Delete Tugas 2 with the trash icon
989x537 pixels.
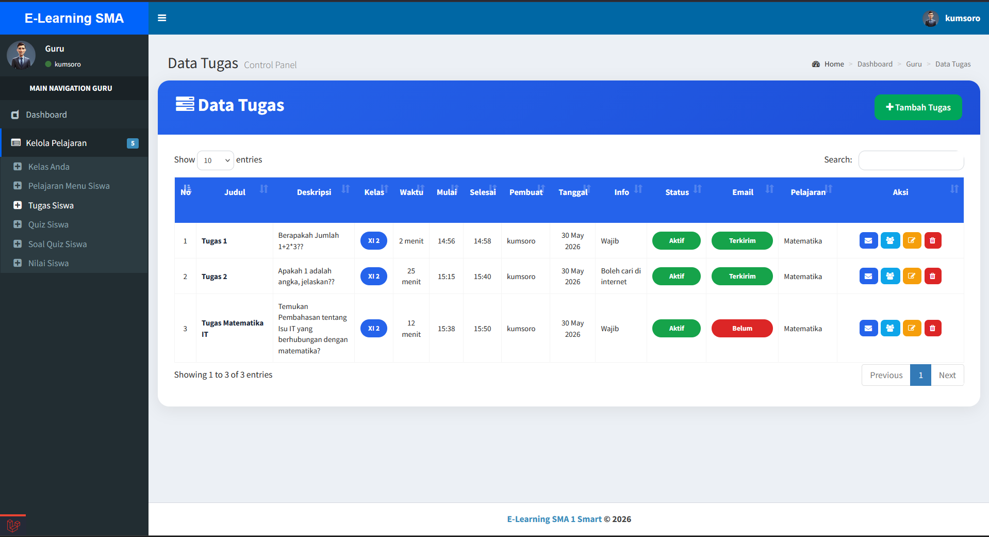click(932, 276)
